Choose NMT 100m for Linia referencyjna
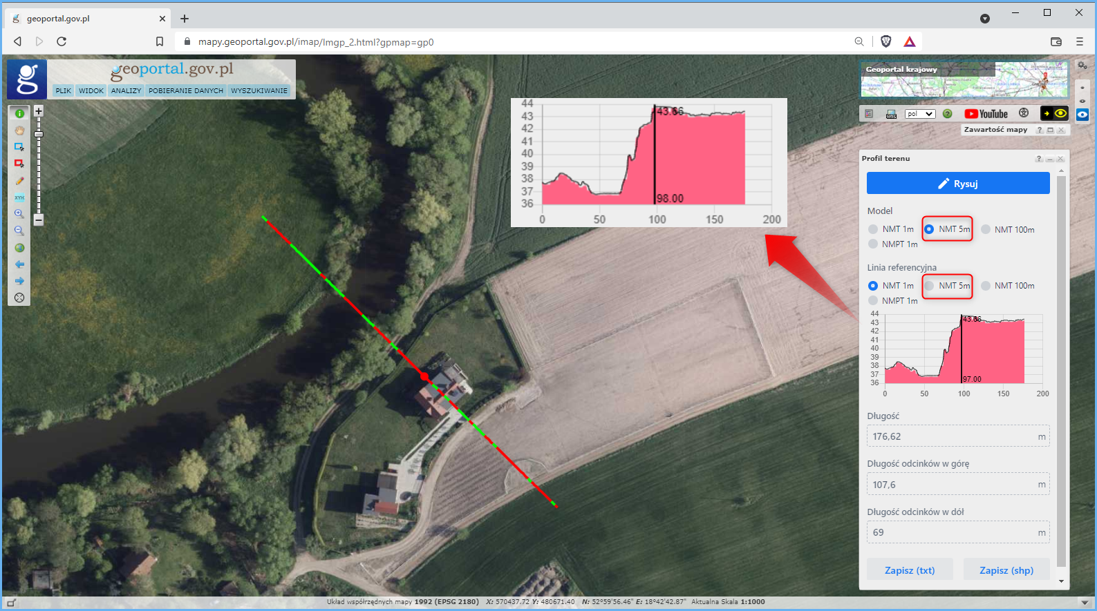The height and width of the screenshot is (611, 1097). tap(986, 286)
